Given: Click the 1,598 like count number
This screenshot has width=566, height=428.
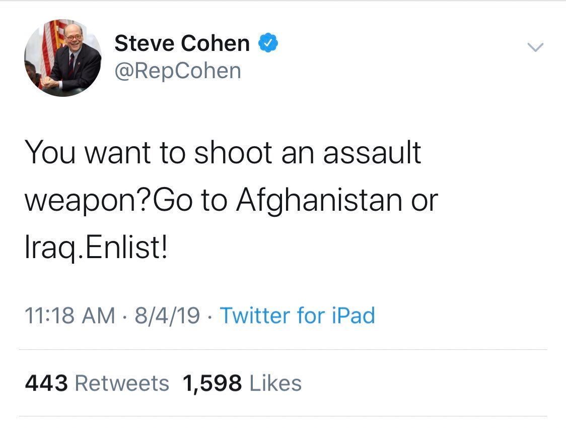Looking at the screenshot, I should click(213, 383).
